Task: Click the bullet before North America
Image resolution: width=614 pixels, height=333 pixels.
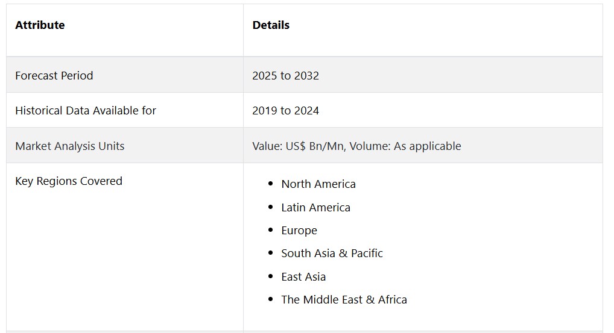Action: click(271, 184)
